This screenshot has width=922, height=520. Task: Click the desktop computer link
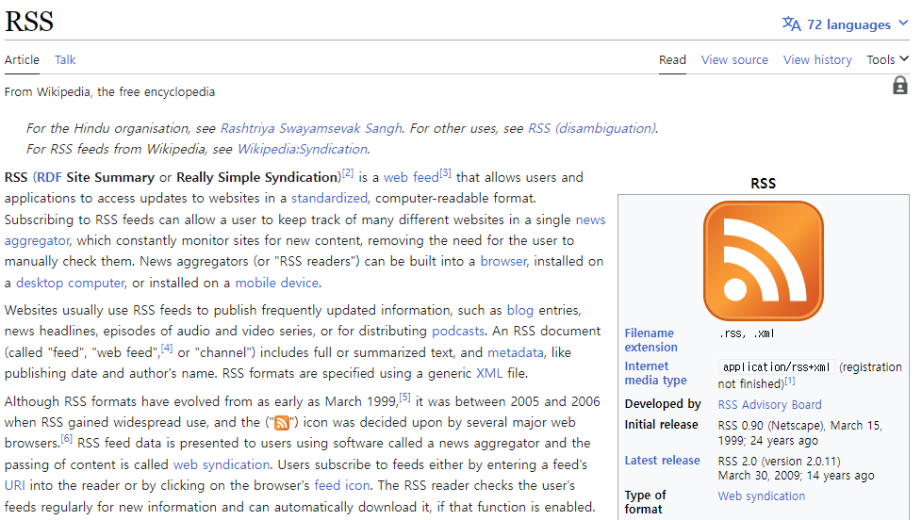[71, 283]
